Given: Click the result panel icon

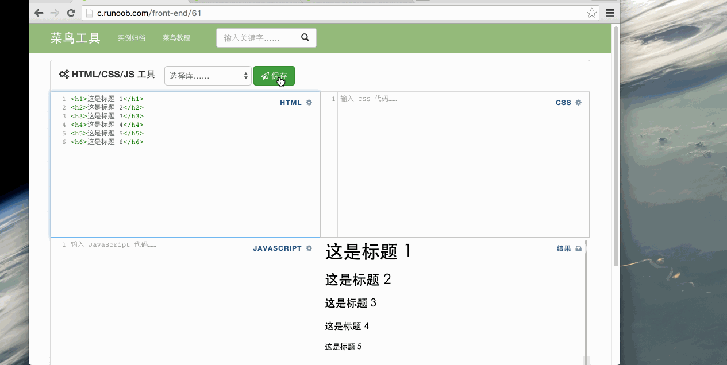Looking at the screenshot, I should pyautogui.click(x=579, y=248).
